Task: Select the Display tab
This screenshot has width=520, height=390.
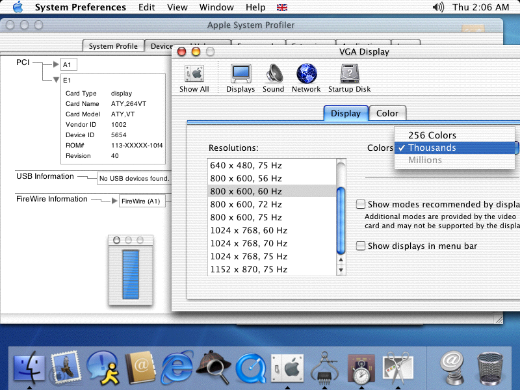Action: (346, 113)
